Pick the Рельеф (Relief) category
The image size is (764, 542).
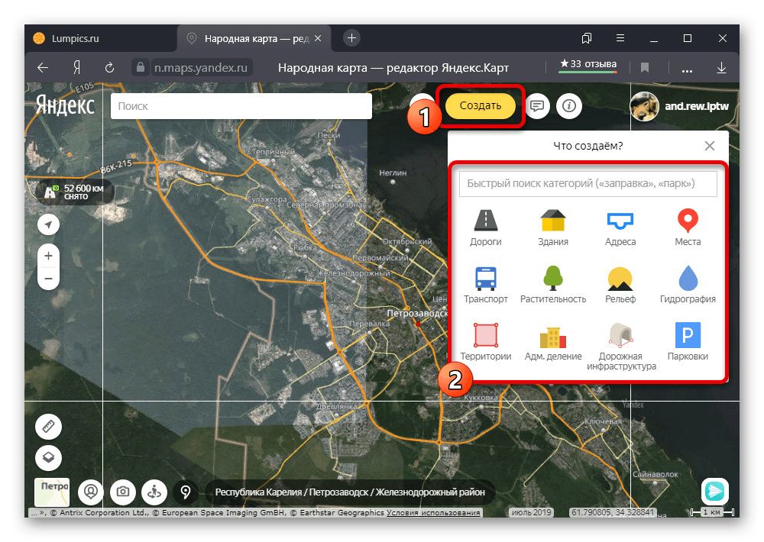pyautogui.click(x=620, y=279)
